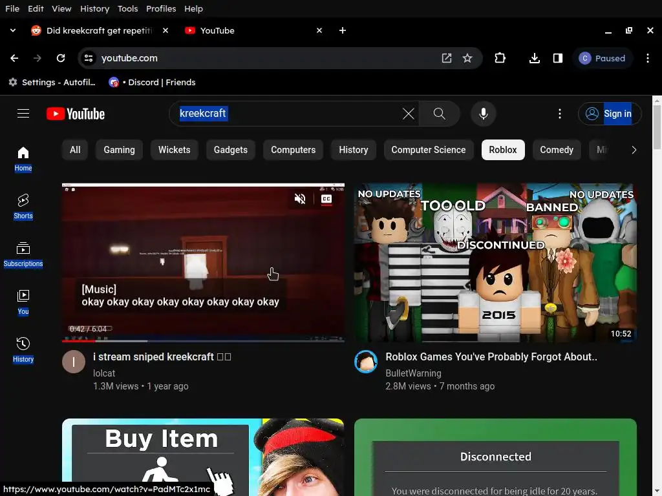Select the Comedy category chip
The width and height of the screenshot is (662, 496).
click(557, 150)
